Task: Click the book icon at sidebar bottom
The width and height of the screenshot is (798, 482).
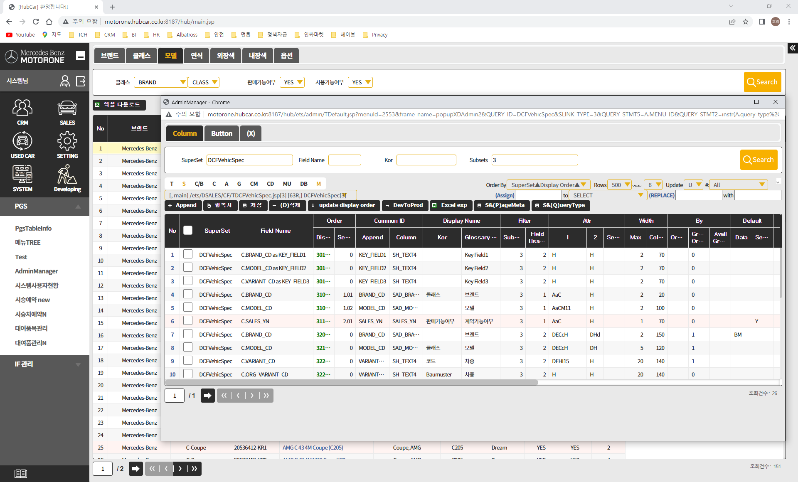Action: click(21, 473)
